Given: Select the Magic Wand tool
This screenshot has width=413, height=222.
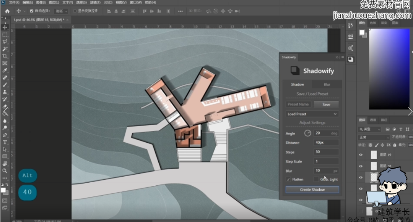Looking at the screenshot, I should tap(5, 49).
